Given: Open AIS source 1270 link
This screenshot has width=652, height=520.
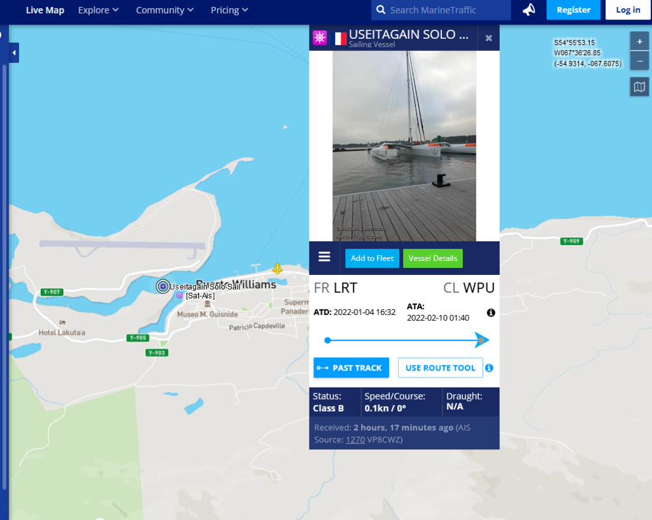Looking at the screenshot, I should coord(355,440).
